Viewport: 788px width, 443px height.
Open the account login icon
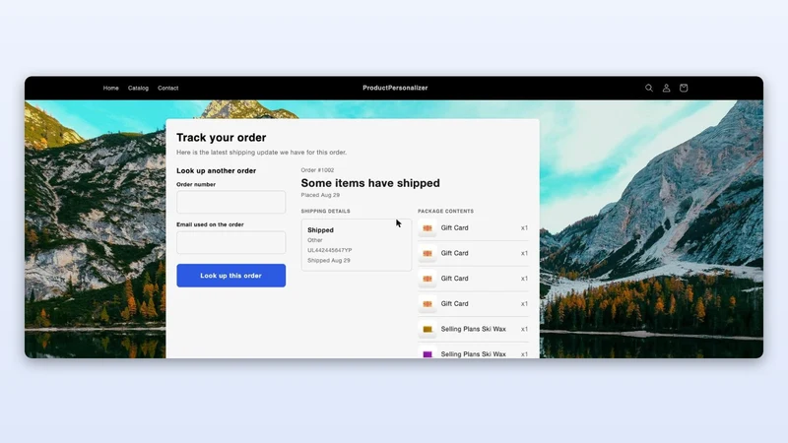pos(667,88)
